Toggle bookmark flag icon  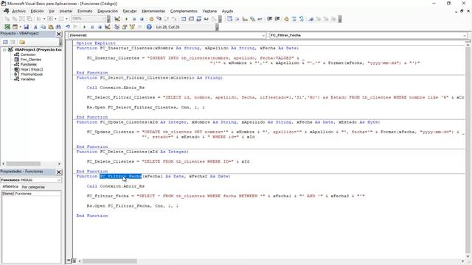(x=311, y=19)
